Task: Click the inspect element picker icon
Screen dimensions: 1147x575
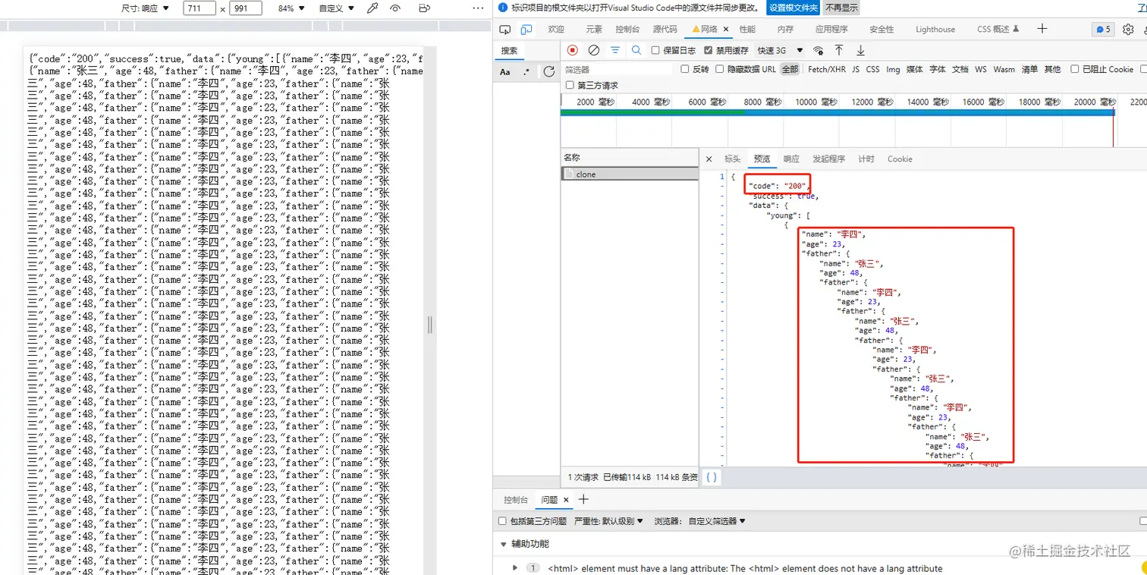Action: click(x=505, y=30)
